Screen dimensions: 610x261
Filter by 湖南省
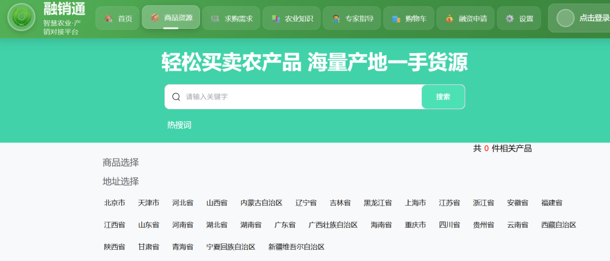(251, 225)
